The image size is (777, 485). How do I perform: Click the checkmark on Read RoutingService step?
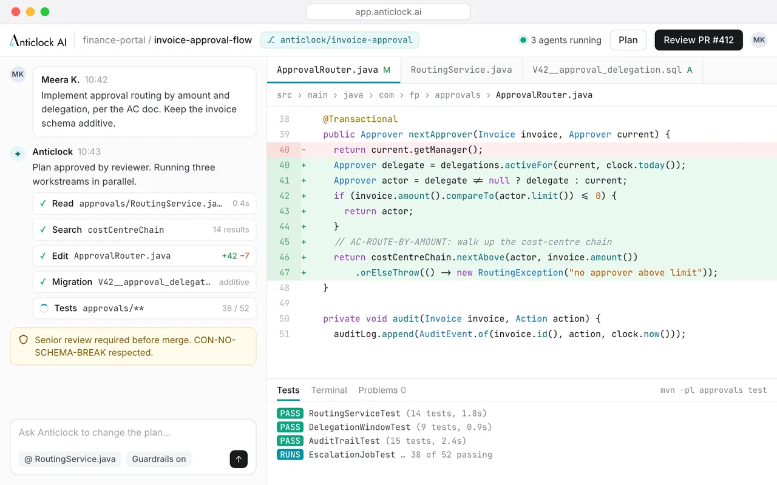coord(43,204)
